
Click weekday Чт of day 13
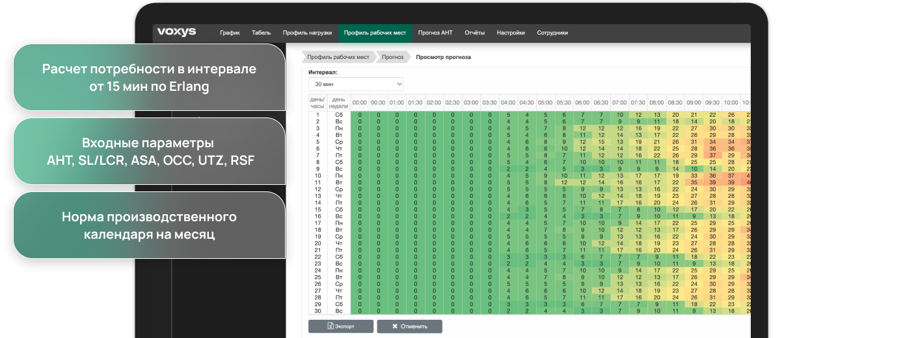click(338, 196)
